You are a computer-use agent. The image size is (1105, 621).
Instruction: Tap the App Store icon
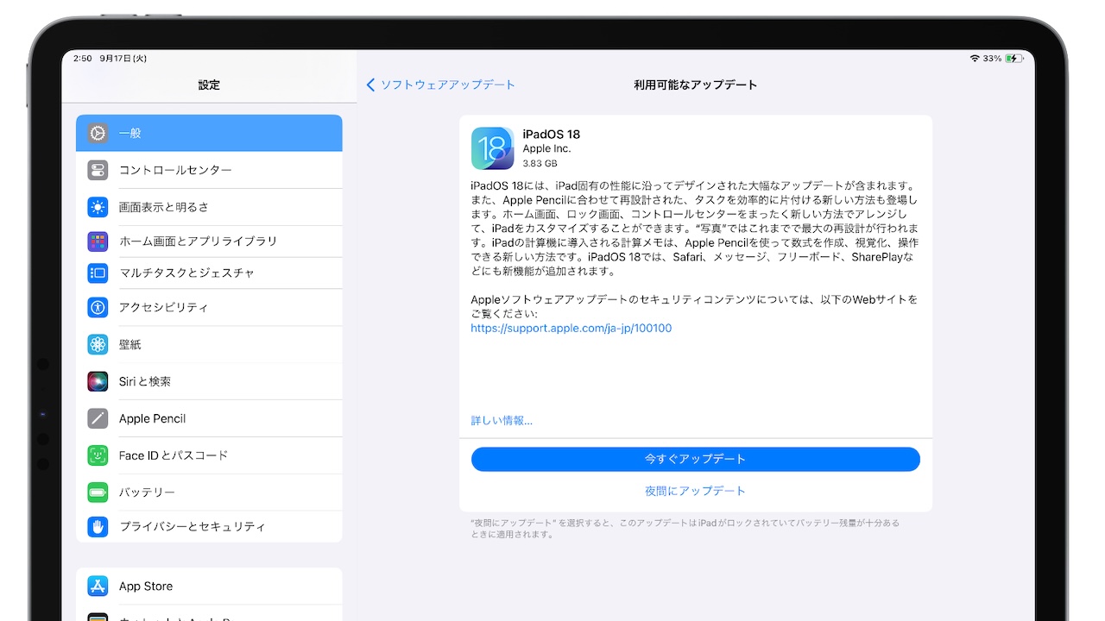98,586
